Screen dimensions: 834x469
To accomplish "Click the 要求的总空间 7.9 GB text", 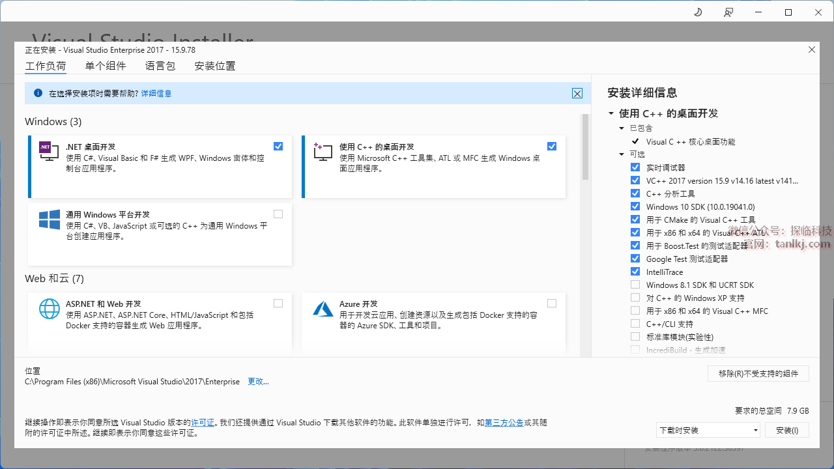I will 772,411.
